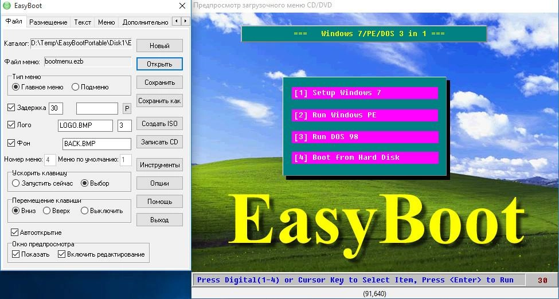Click the logo duration field showing 3
This screenshot has height=299, width=559.
click(x=124, y=125)
